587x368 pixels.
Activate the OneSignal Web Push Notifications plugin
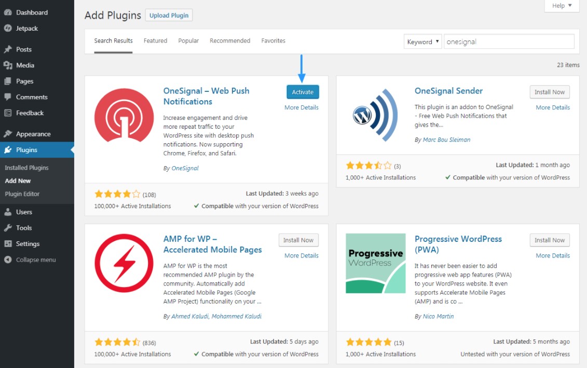tap(303, 92)
